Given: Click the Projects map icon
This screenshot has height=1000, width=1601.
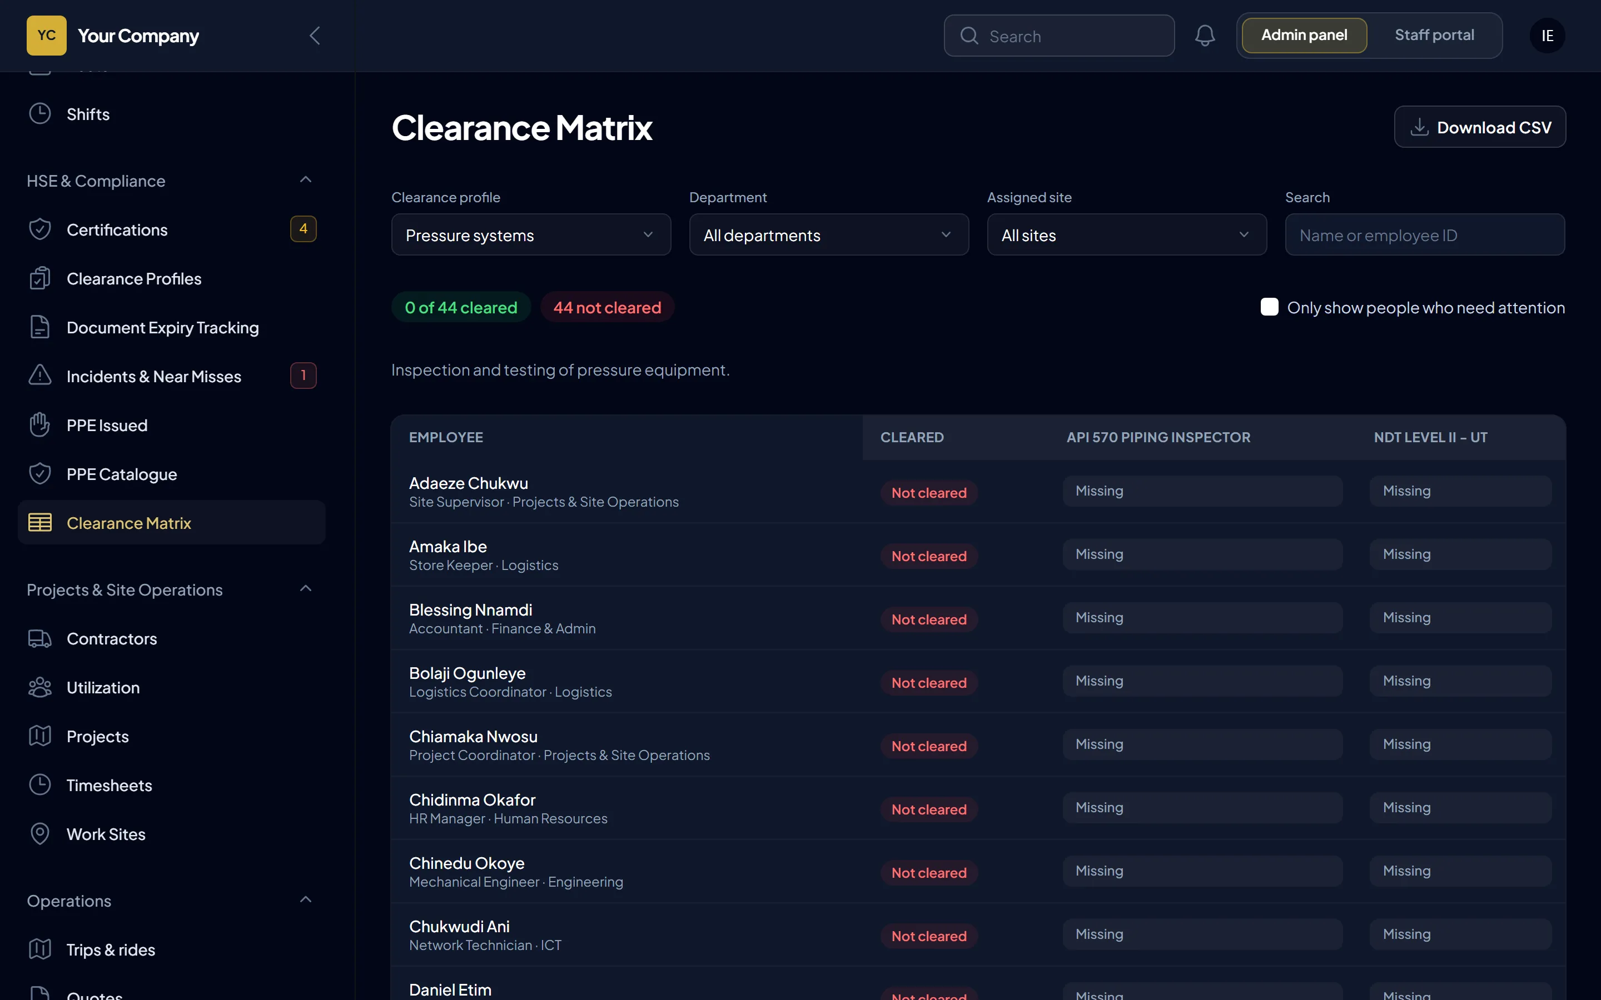Looking at the screenshot, I should pos(39,736).
